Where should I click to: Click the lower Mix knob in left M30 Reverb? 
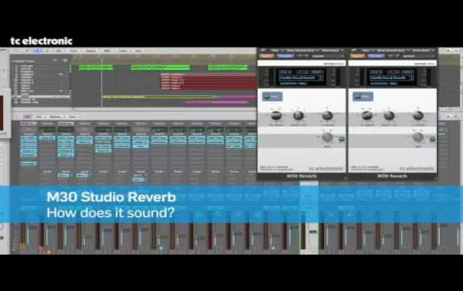tap(327, 137)
